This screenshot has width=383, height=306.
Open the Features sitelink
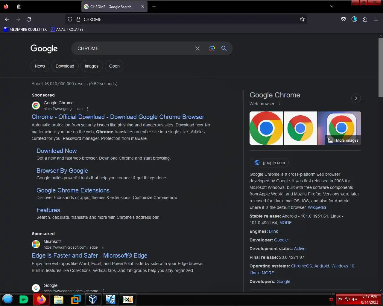tap(48, 210)
